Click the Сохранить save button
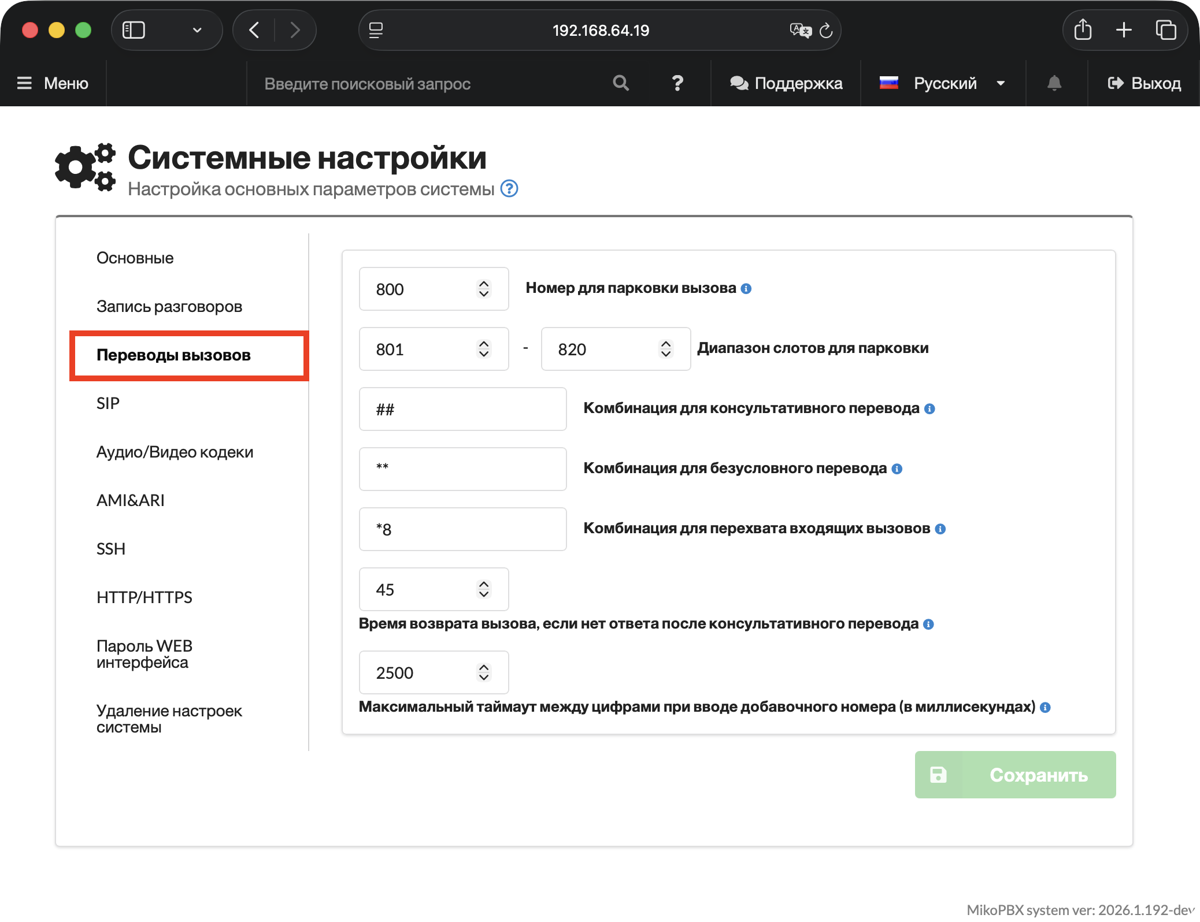 click(x=1014, y=775)
